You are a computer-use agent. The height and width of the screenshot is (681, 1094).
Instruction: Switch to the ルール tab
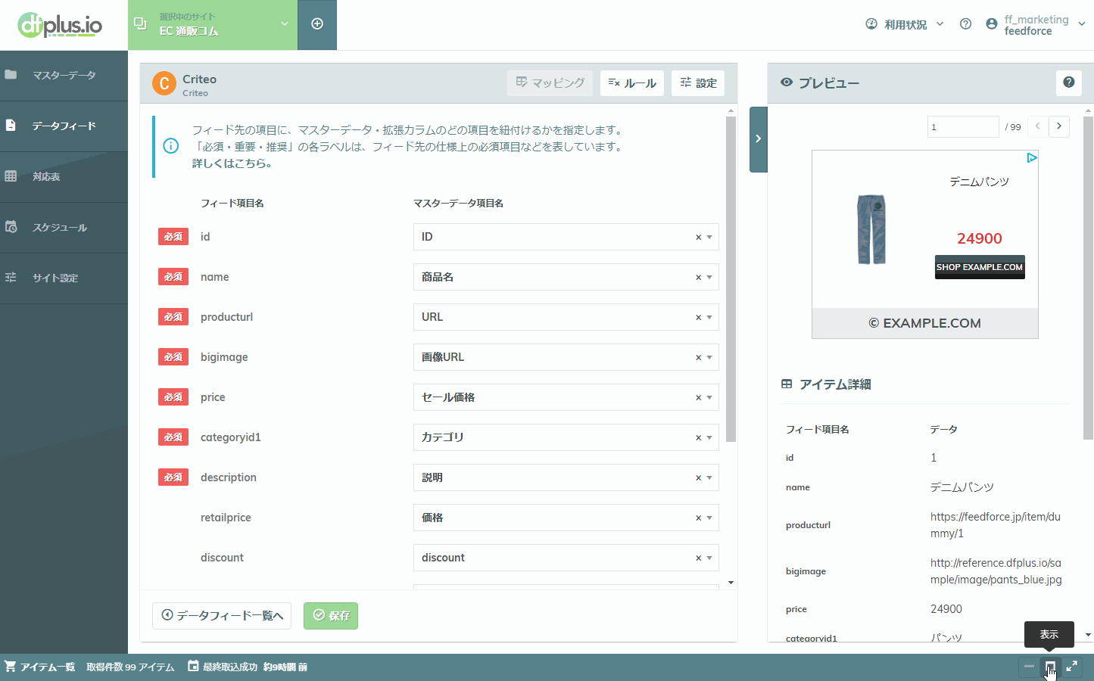click(x=632, y=83)
